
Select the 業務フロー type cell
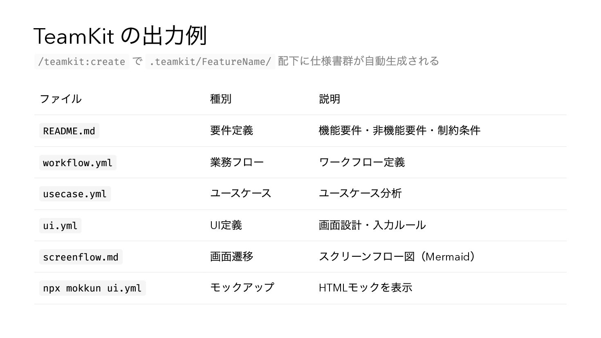[x=237, y=162]
